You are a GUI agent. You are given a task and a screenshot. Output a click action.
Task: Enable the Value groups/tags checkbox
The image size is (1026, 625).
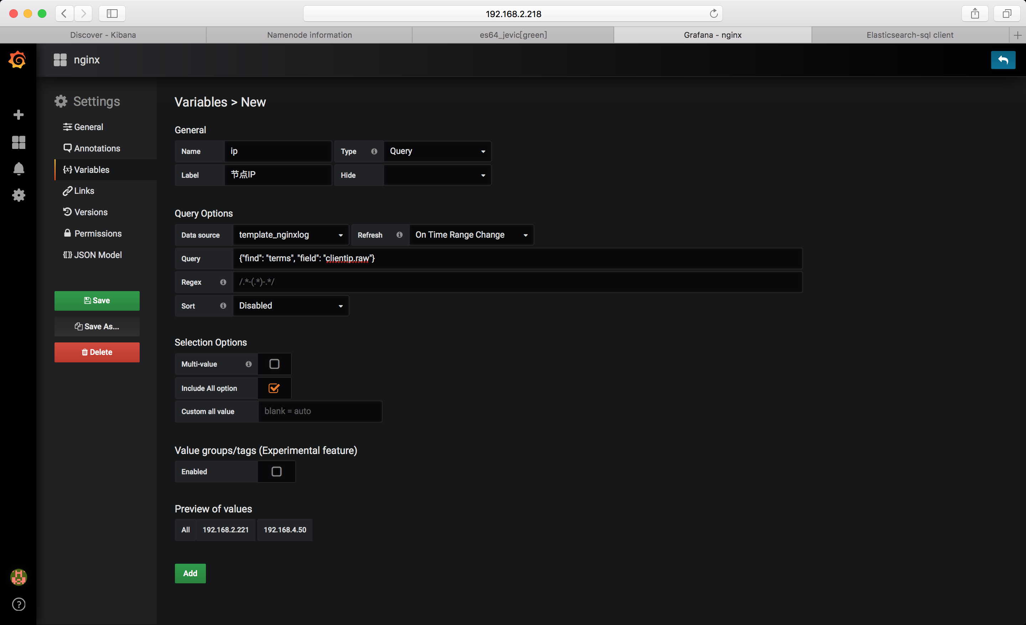(276, 471)
